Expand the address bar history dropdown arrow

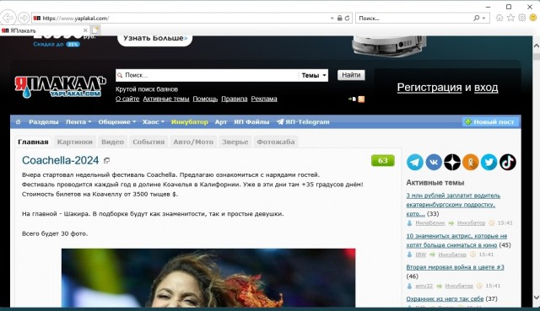click(332, 19)
